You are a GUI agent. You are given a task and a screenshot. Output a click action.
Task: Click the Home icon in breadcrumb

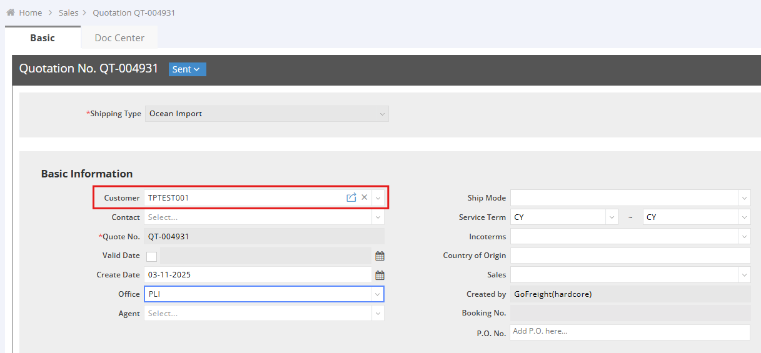[11, 12]
